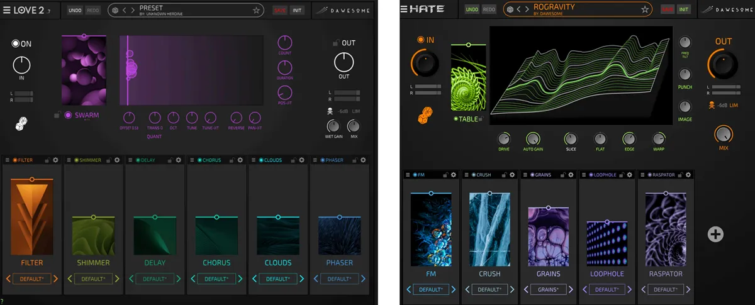The height and width of the screenshot is (305, 755).
Task: Open the FILTER module header menu icon
Action: 8,160
